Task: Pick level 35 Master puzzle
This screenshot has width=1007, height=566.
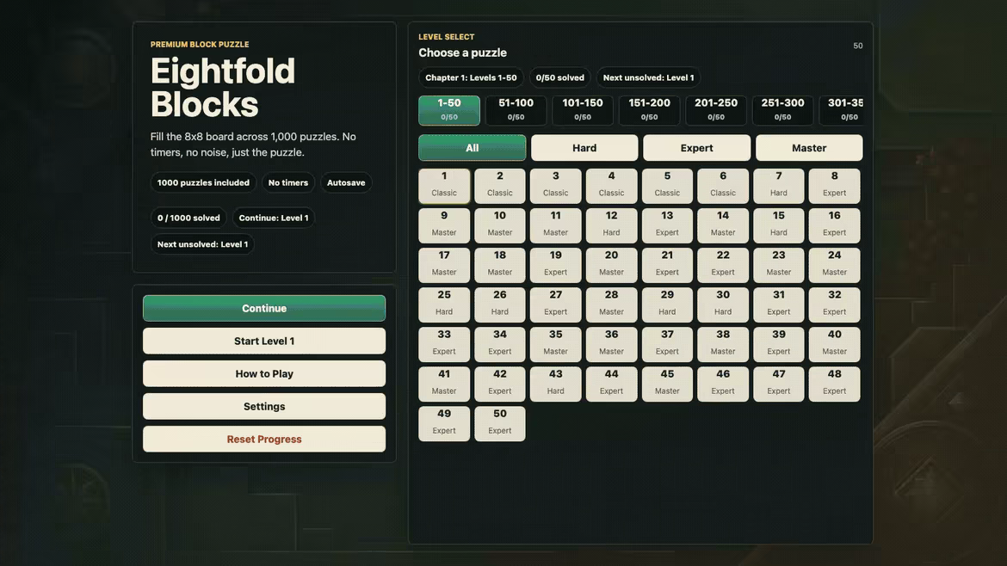Action: pos(555,345)
